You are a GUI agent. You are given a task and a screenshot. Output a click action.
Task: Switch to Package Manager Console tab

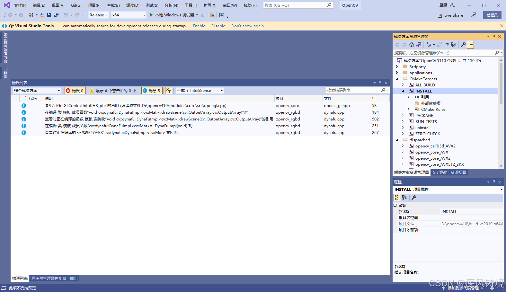coord(49,279)
